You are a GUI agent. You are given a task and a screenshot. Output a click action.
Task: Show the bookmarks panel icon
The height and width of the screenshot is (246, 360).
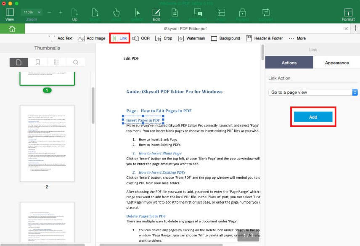click(38, 62)
